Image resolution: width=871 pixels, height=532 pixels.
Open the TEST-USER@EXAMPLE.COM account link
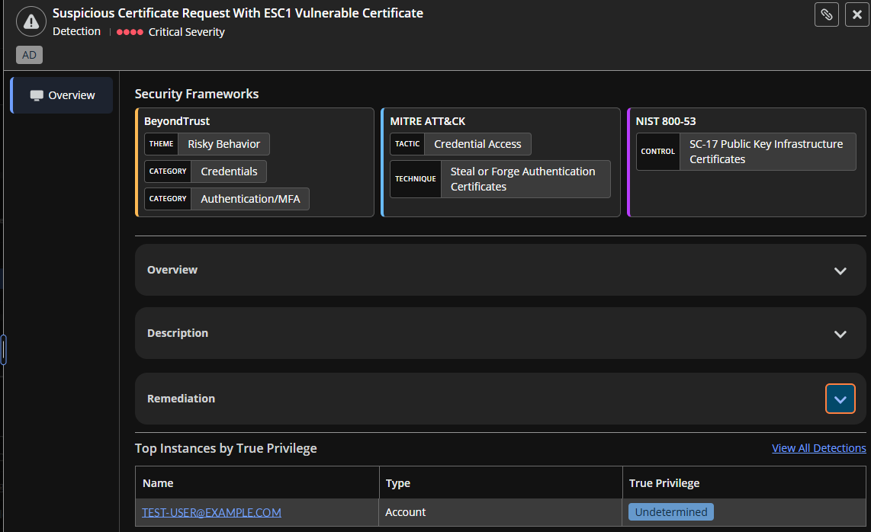[x=211, y=512]
